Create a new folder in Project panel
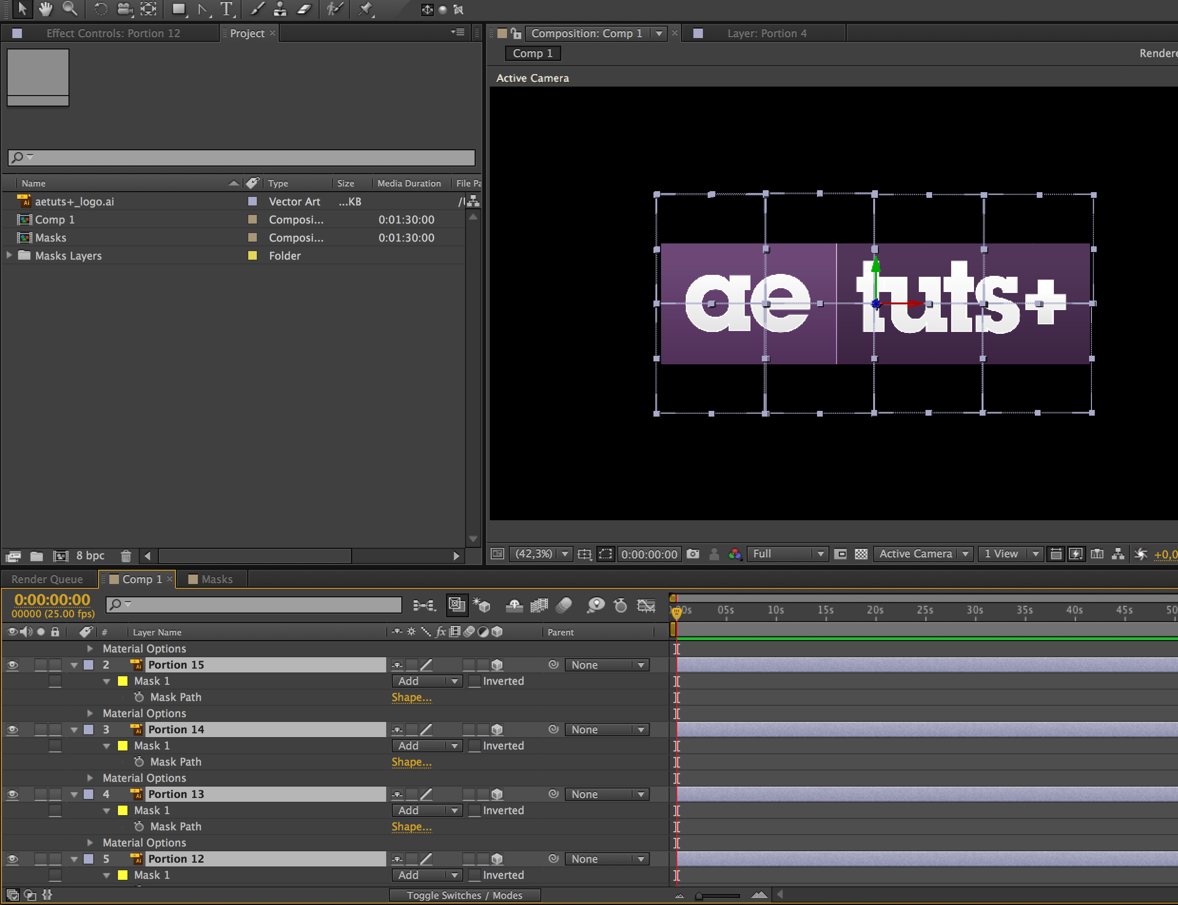 tap(37, 555)
